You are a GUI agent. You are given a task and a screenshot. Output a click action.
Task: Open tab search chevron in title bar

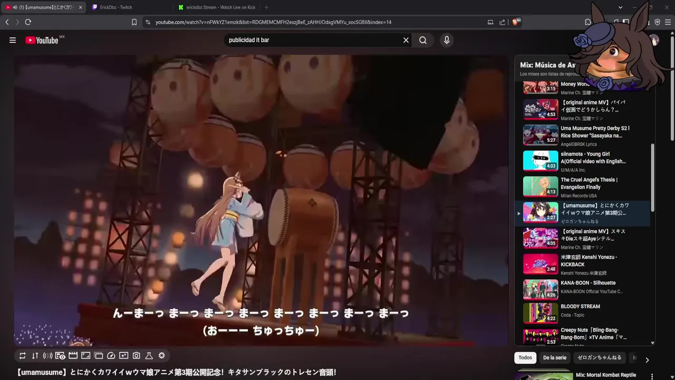coord(620,7)
